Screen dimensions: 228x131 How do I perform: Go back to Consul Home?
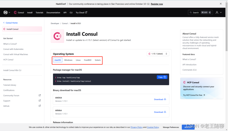click(10, 23)
